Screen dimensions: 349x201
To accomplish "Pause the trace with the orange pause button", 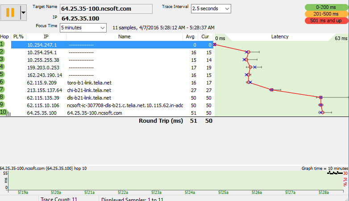I will tap(10, 12).
